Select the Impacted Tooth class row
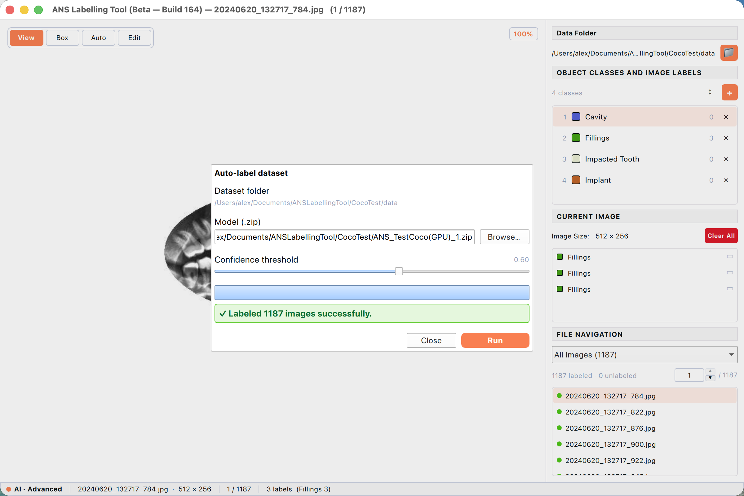Viewport: 744px width, 496px height. 644,159
